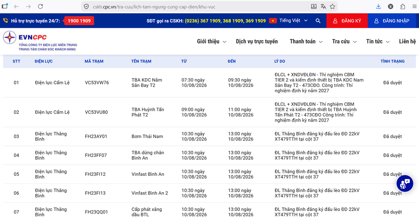The width and height of the screenshot is (419, 218).
Task: Click the EVNCPC logo
Action: [40, 41]
